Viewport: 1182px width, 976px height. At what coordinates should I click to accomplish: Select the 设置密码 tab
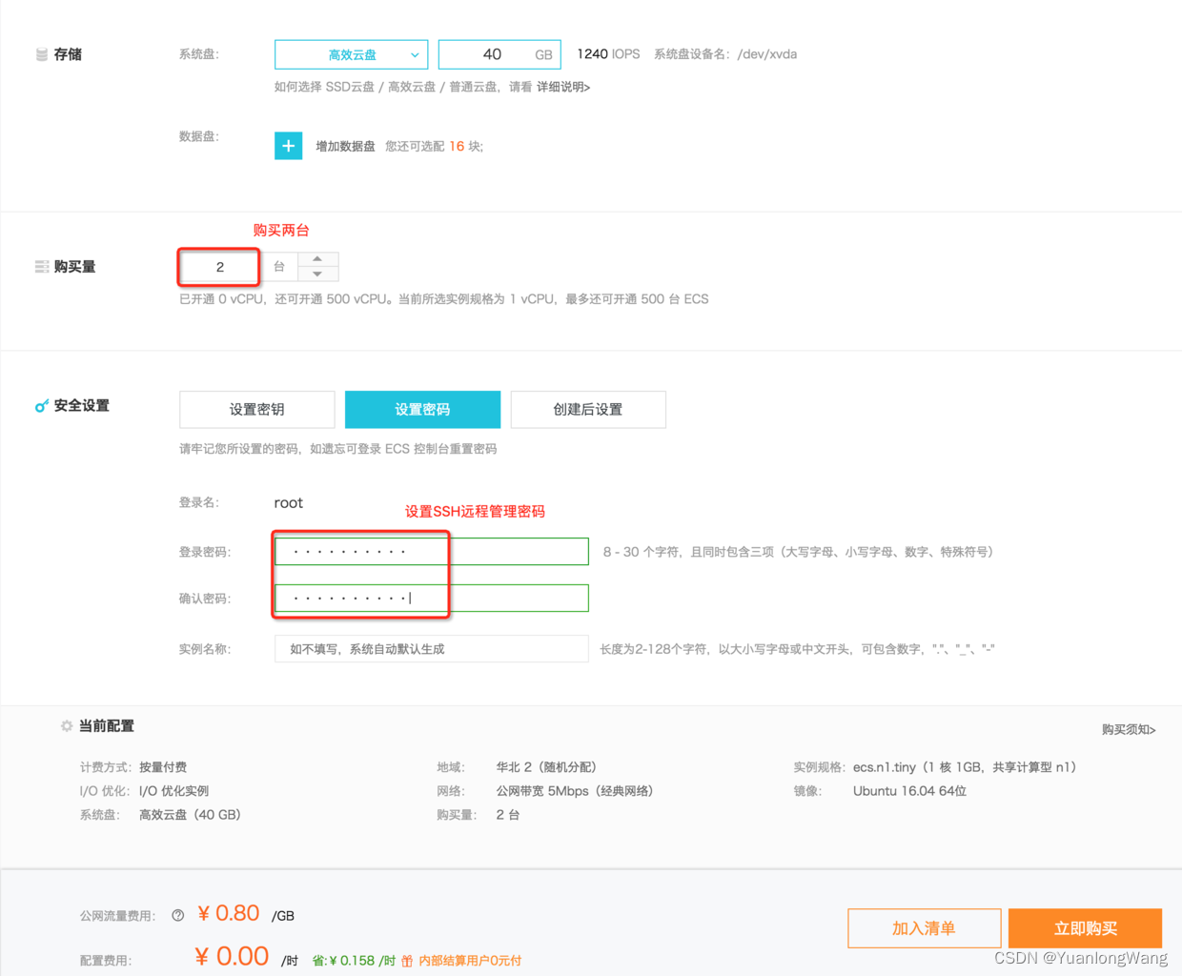click(422, 409)
